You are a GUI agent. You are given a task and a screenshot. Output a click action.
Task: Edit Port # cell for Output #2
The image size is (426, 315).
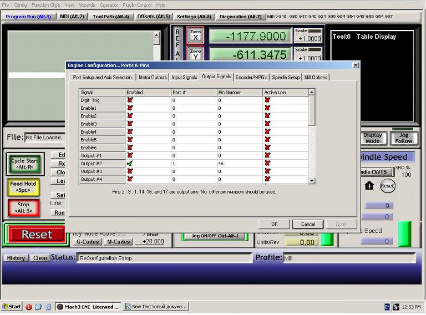(x=194, y=164)
